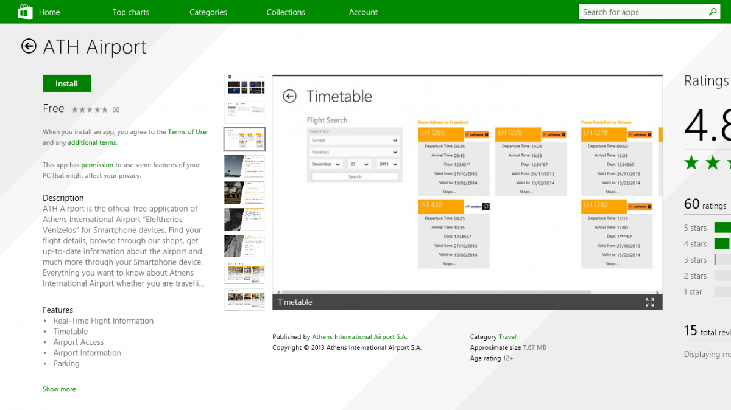This screenshot has width=731, height=410.
Task: Select the highlighted Timetable thumbnail
Action: point(244,139)
